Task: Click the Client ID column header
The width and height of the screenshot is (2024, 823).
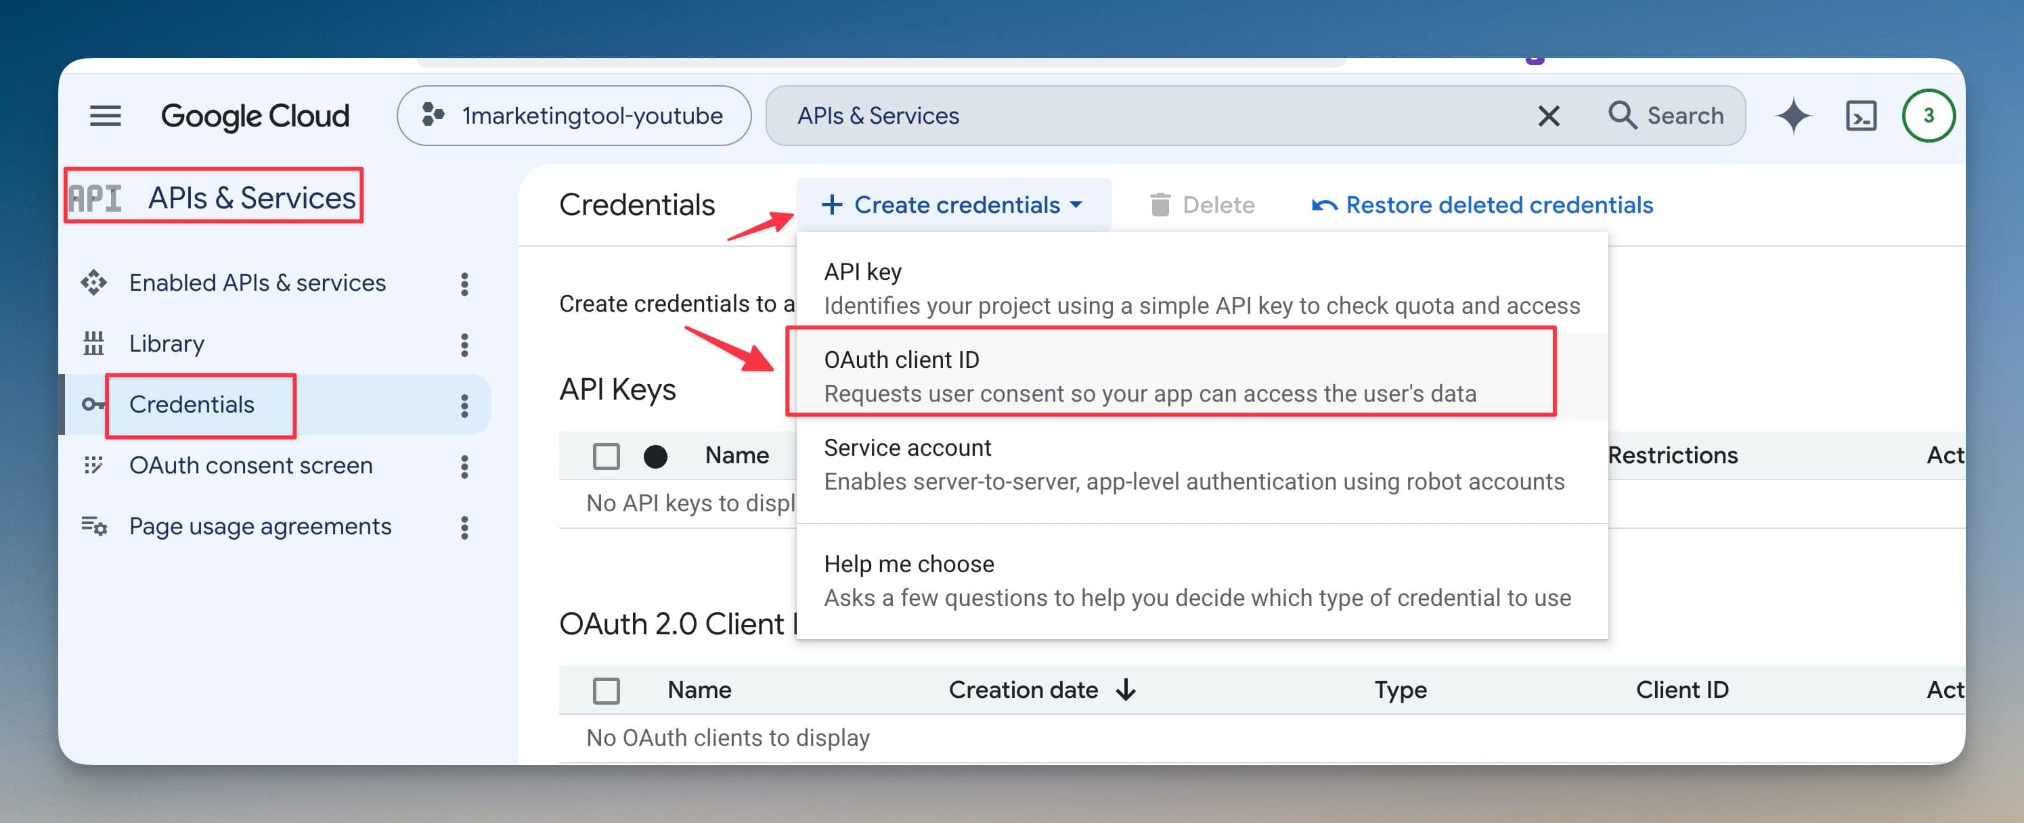Action: [x=1681, y=690]
